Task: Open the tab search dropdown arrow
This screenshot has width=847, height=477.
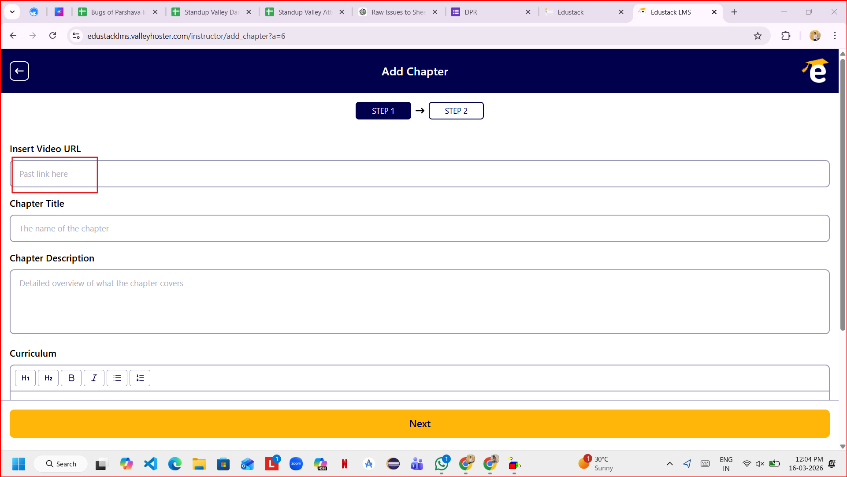Action: pyautogui.click(x=12, y=12)
